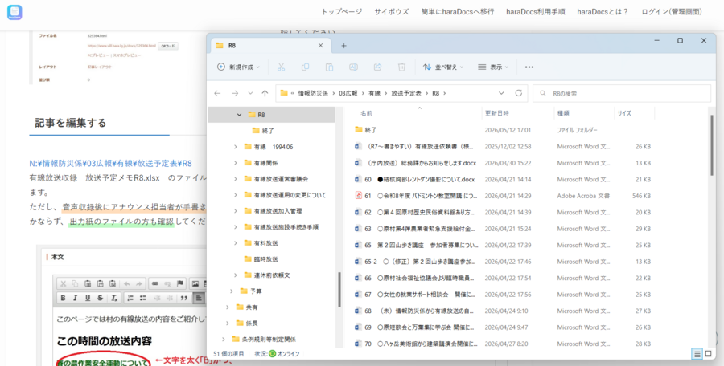Expand the 条例規則等制定関係 tree folder
724x366 pixels.
[x=224, y=339]
